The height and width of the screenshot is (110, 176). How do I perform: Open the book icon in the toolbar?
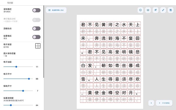pos(148,10)
